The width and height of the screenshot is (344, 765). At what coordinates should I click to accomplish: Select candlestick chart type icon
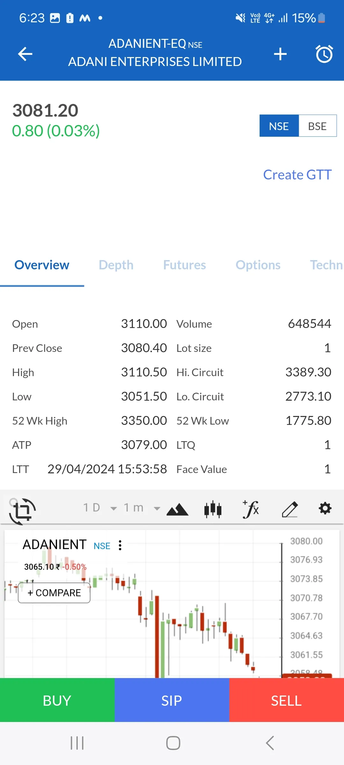[x=213, y=509]
